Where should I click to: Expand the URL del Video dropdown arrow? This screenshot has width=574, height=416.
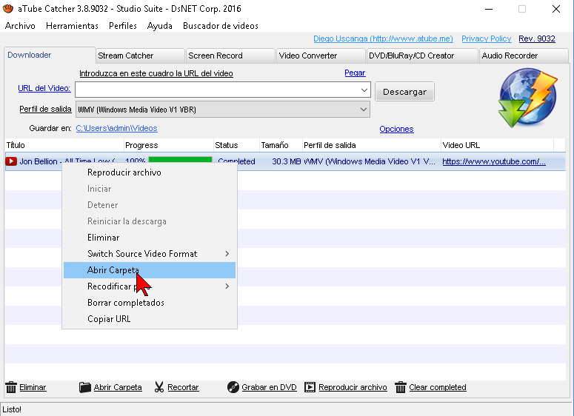pos(364,90)
